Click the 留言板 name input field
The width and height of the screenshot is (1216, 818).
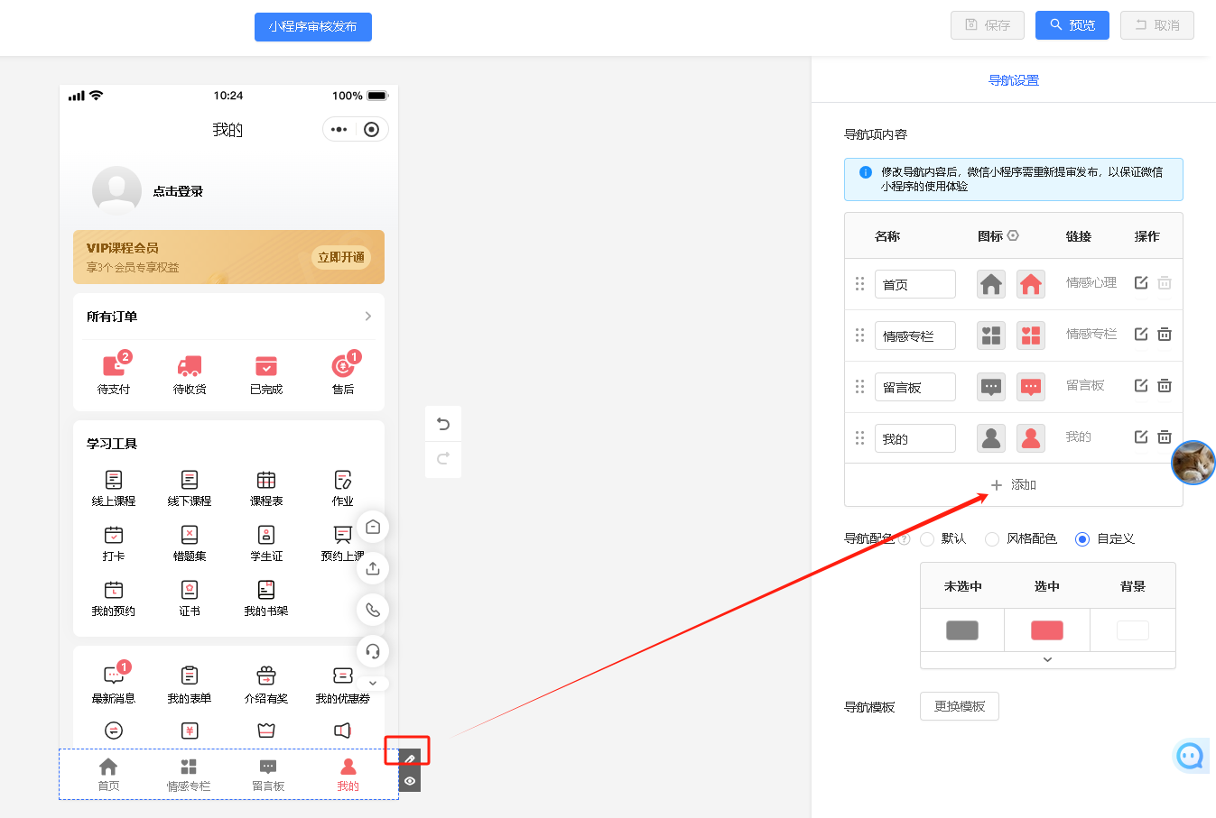point(915,387)
